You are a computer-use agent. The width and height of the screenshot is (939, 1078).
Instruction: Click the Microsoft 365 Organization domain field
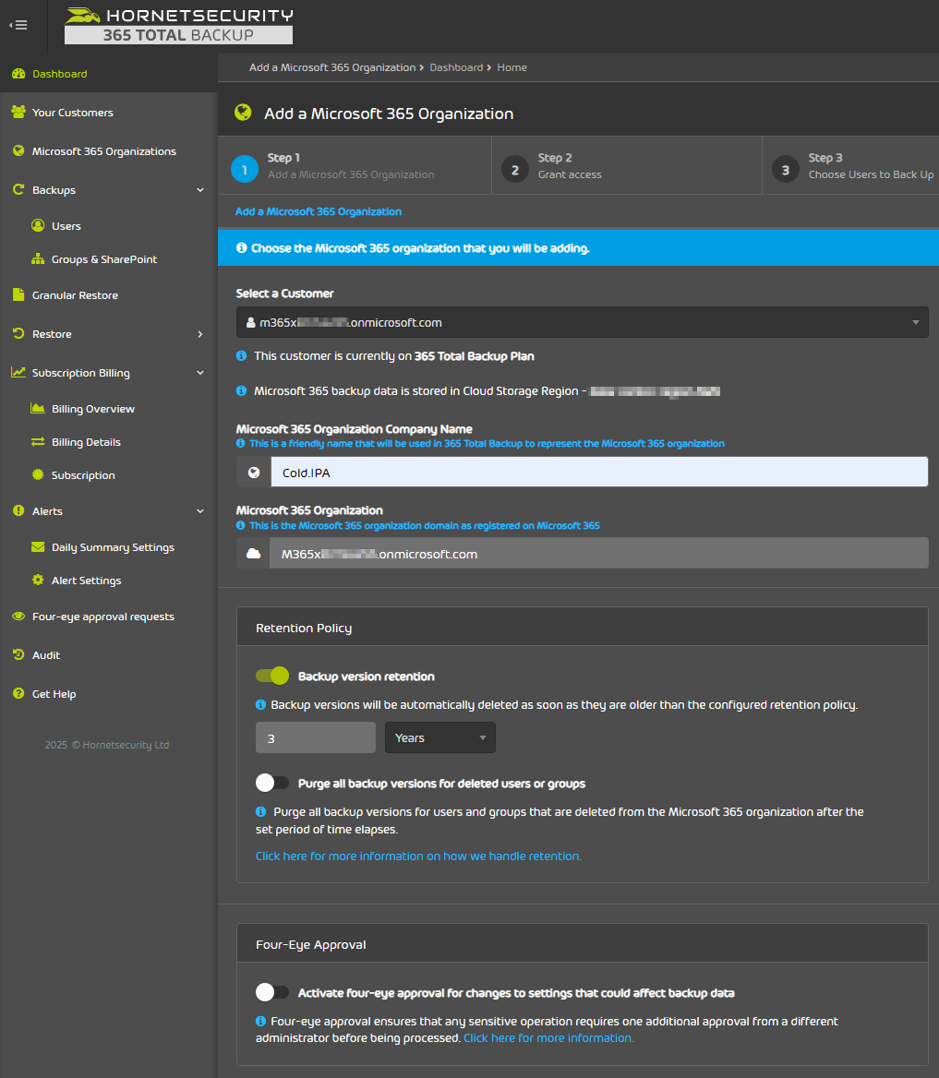[x=598, y=554]
